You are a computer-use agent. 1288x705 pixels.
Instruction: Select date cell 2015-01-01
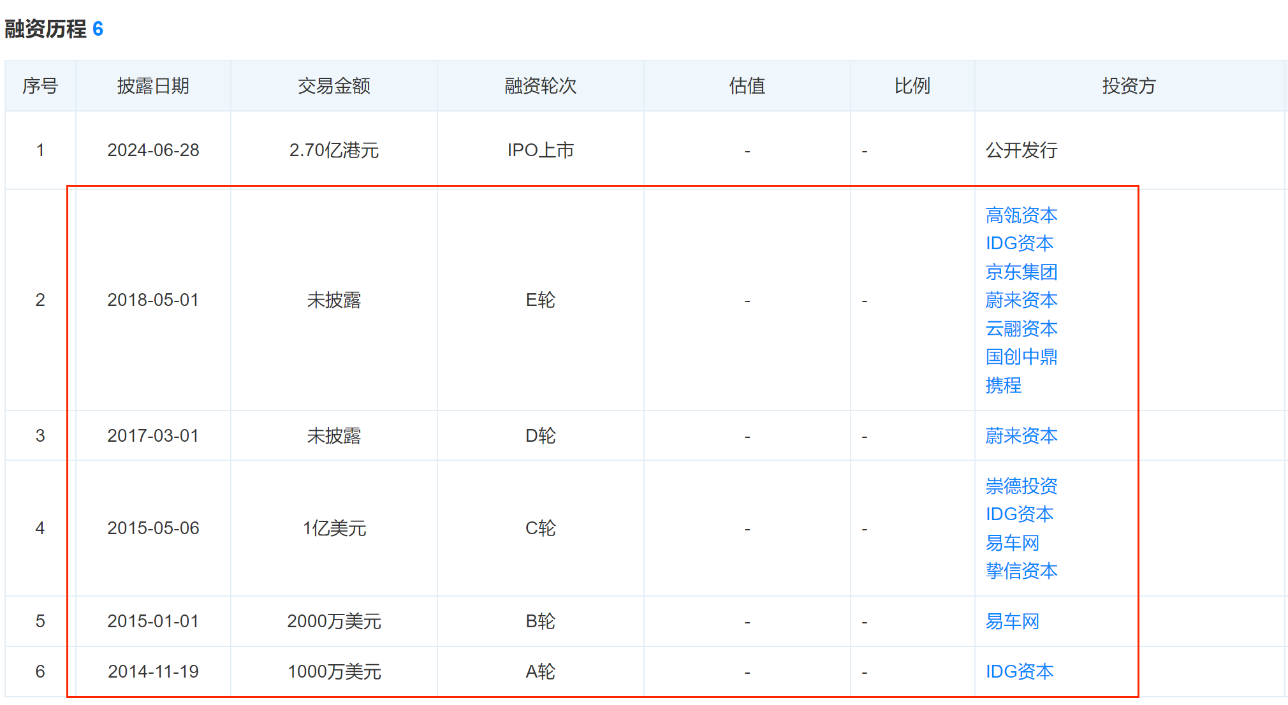(153, 621)
